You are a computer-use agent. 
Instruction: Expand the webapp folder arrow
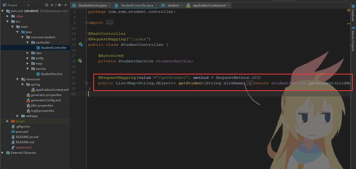pyautogui.click(x=18, y=116)
